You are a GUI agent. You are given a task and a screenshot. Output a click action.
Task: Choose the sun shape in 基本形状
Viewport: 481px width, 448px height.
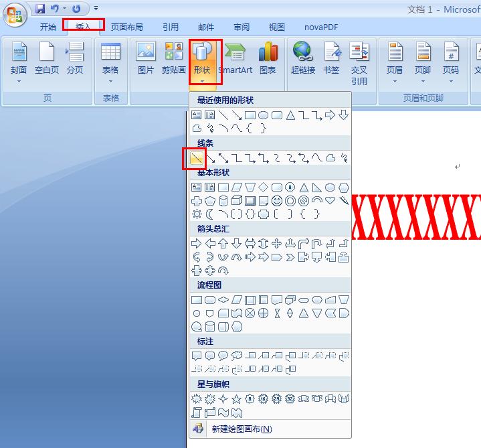click(x=196, y=214)
